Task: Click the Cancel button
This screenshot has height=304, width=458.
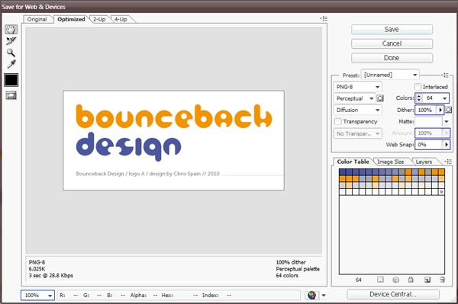Action: pos(392,43)
